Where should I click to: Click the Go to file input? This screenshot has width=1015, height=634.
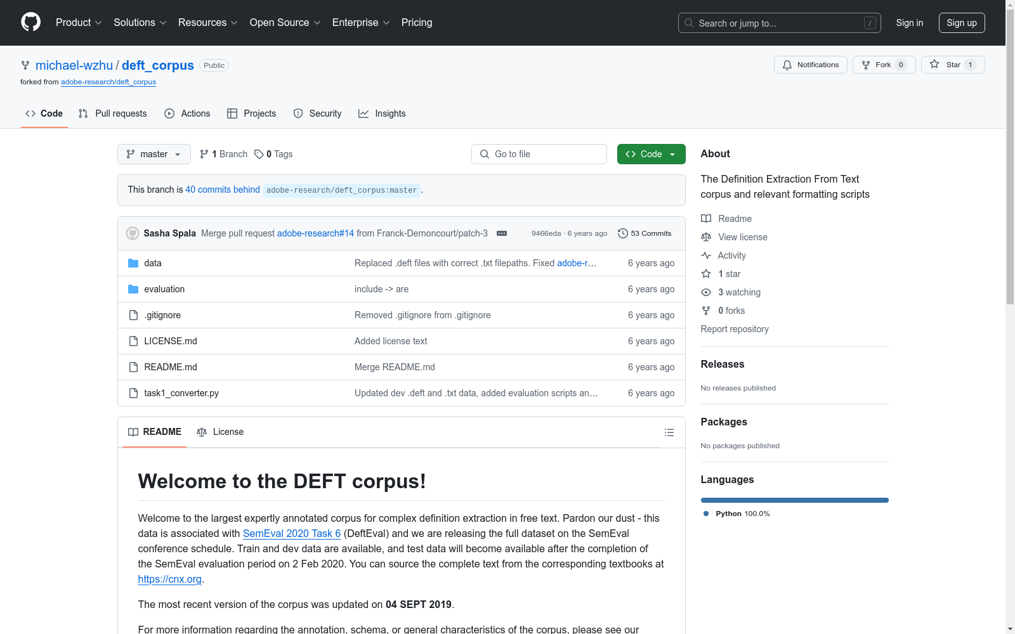(x=539, y=154)
